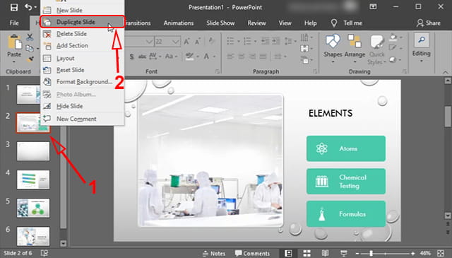Open the font size dropdown showing 22

[x=175, y=42]
